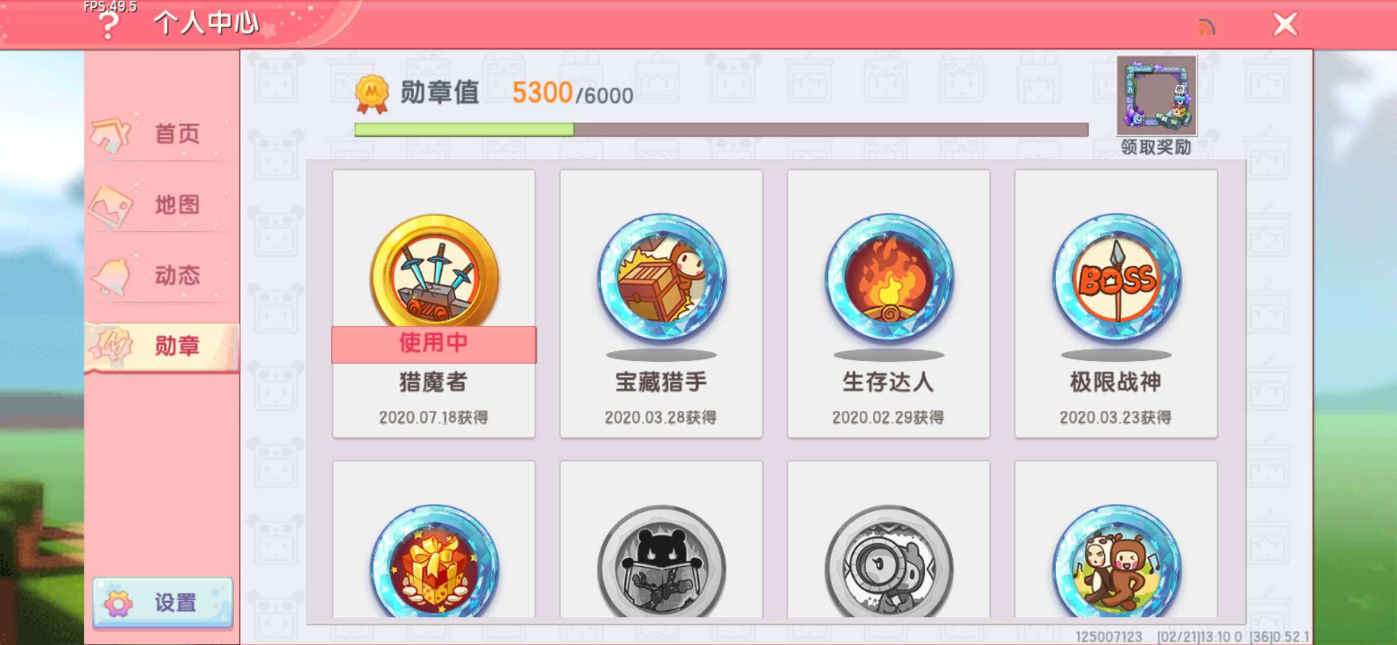Image resolution: width=1397 pixels, height=645 pixels.
Task: Choose the two-characters dancing medal
Action: (x=1116, y=561)
